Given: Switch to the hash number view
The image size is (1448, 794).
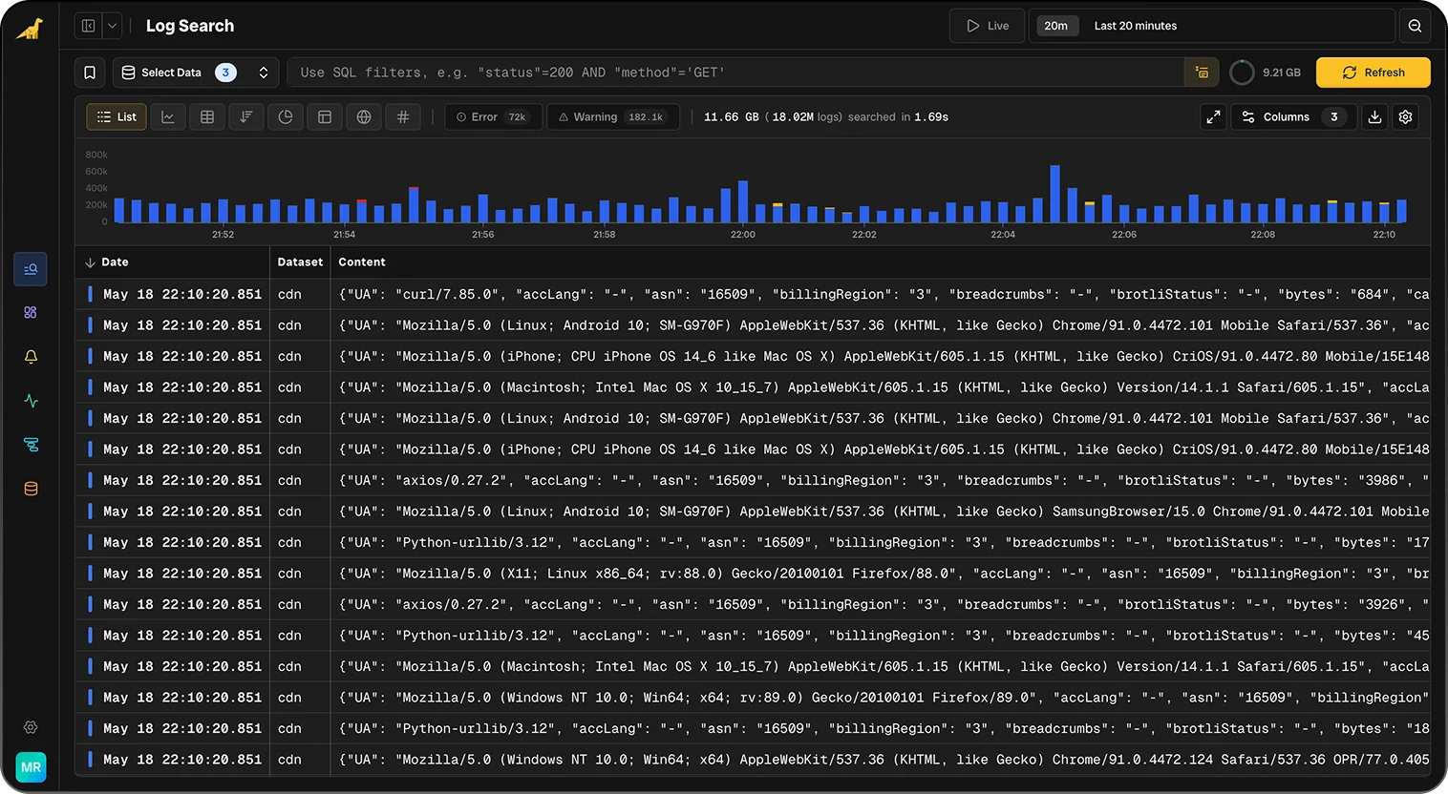Looking at the screenshot, I should [x=403, y=116].
